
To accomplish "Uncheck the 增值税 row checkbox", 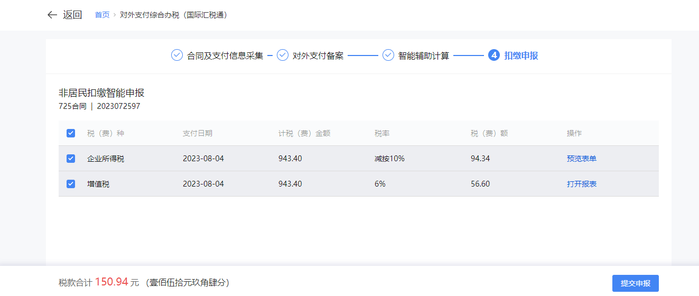I will (71, 184).
